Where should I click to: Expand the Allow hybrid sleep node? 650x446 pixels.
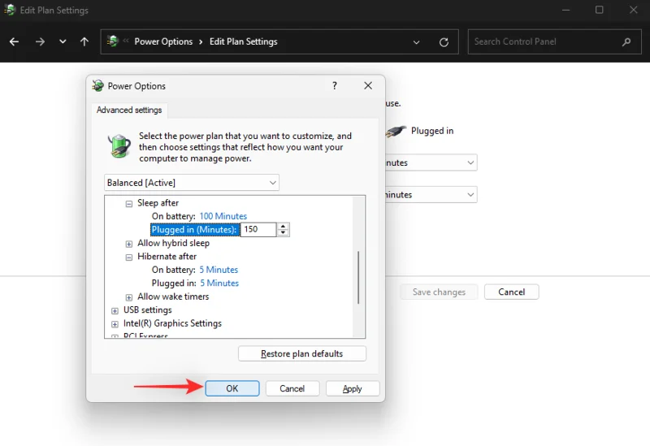coord(129,243)
